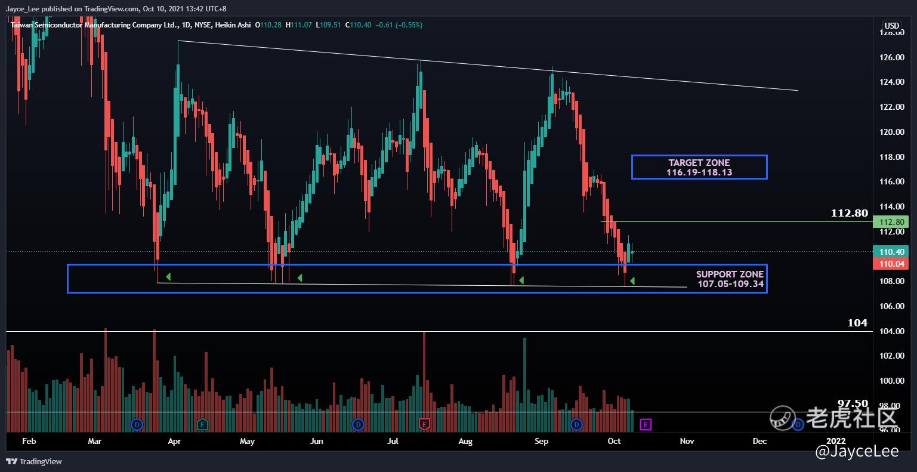Select the green arrow at the October low

tap(632, 280)
